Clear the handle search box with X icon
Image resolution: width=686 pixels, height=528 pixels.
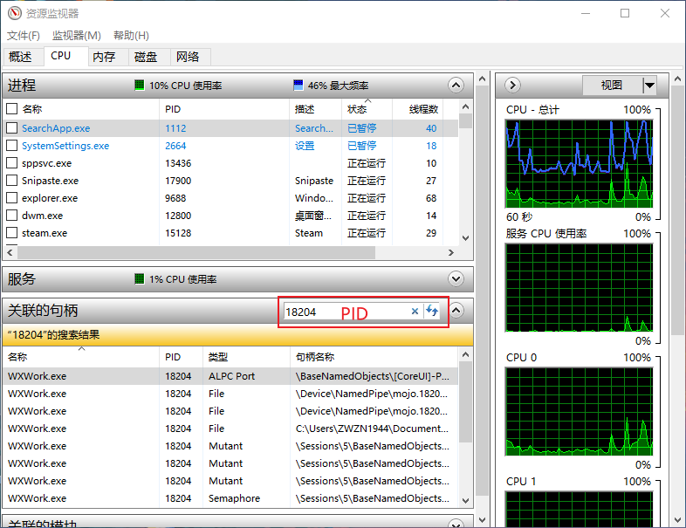pyautogui.click(x=415, y=311)
